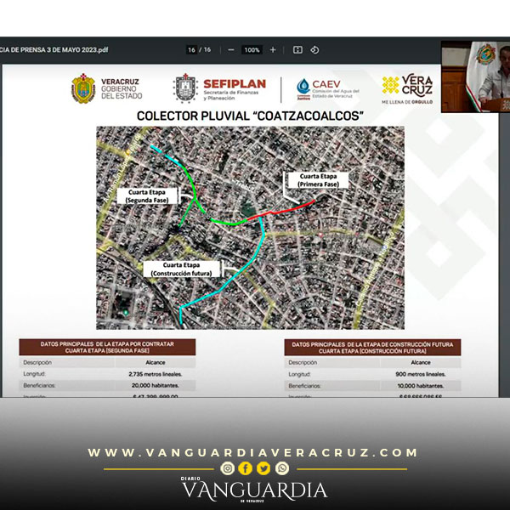Click the total page count 16
Screen dimensions: 510x510
pyautogui.click(x=207, y=50)
